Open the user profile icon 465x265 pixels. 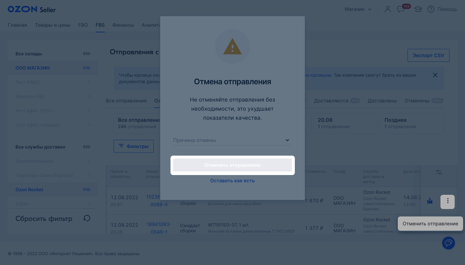click(387, 9)
